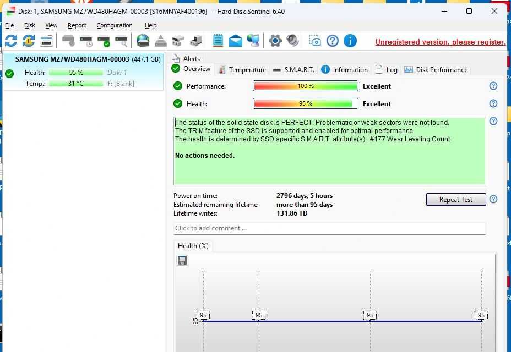The height and width of the screenshot is (352, 511).
Task: Click help icon beside Performance bar
Action: (x=493, y=86)
